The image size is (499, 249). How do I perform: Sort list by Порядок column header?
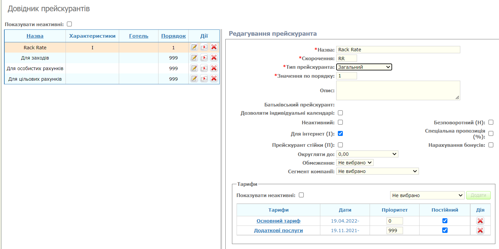click(173, 36)
